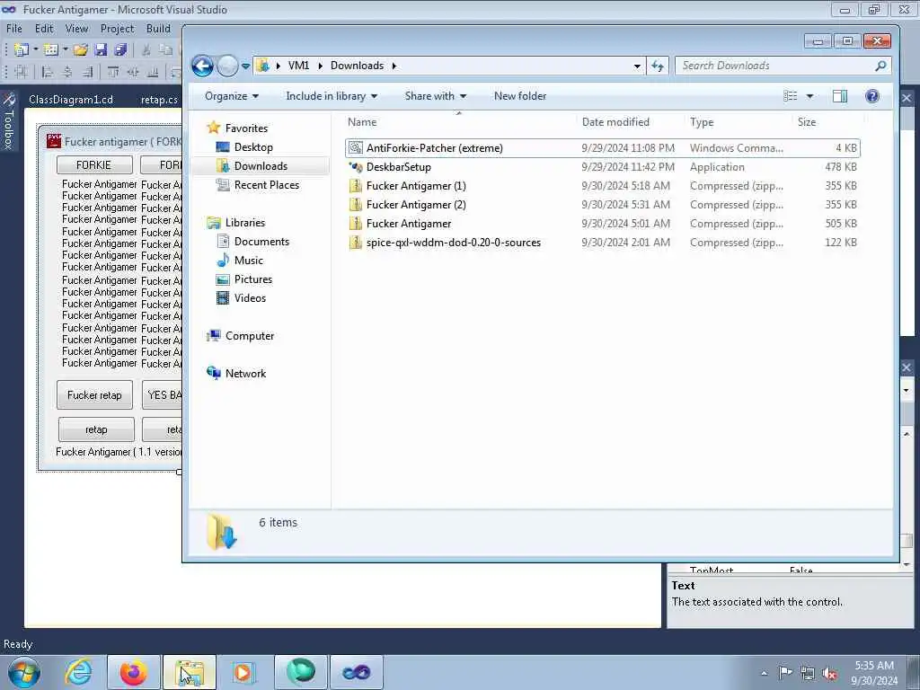Open the Add New Item dropdown arrow
This screenshot has width=920, height=690.
(x=65, y=50)
